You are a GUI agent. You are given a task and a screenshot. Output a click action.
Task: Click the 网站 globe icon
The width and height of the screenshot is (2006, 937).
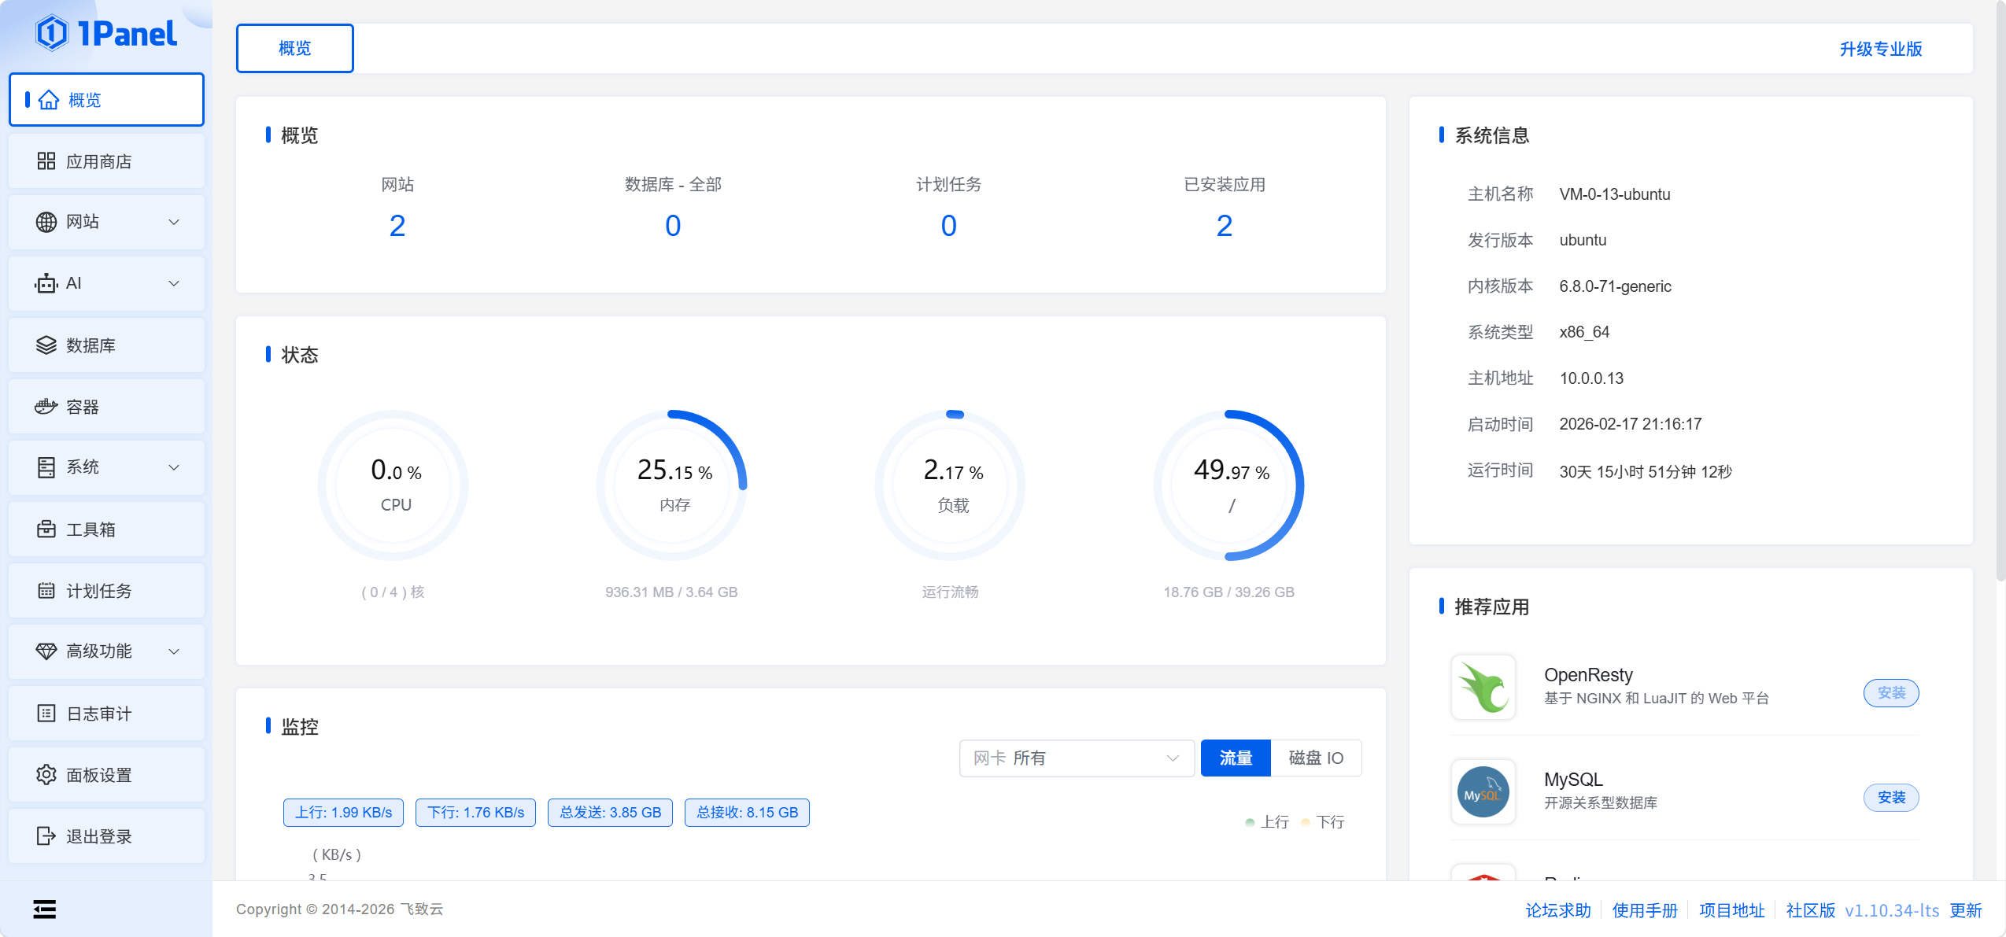pos(46,222)
